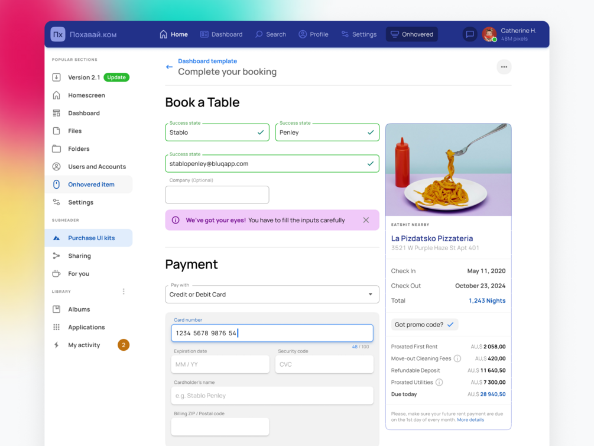This screenshot has width=594, height=446.
Task: Click the Folders icon in sidebar
Action: 57,148
